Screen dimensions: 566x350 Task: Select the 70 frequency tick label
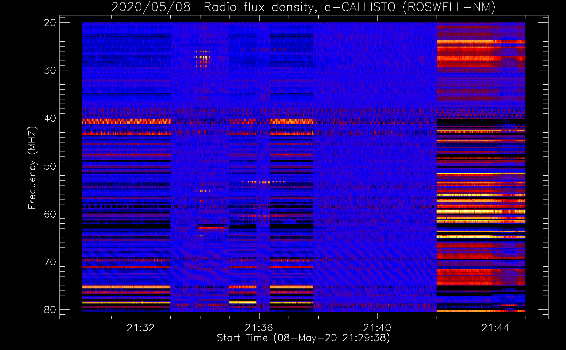50,262
